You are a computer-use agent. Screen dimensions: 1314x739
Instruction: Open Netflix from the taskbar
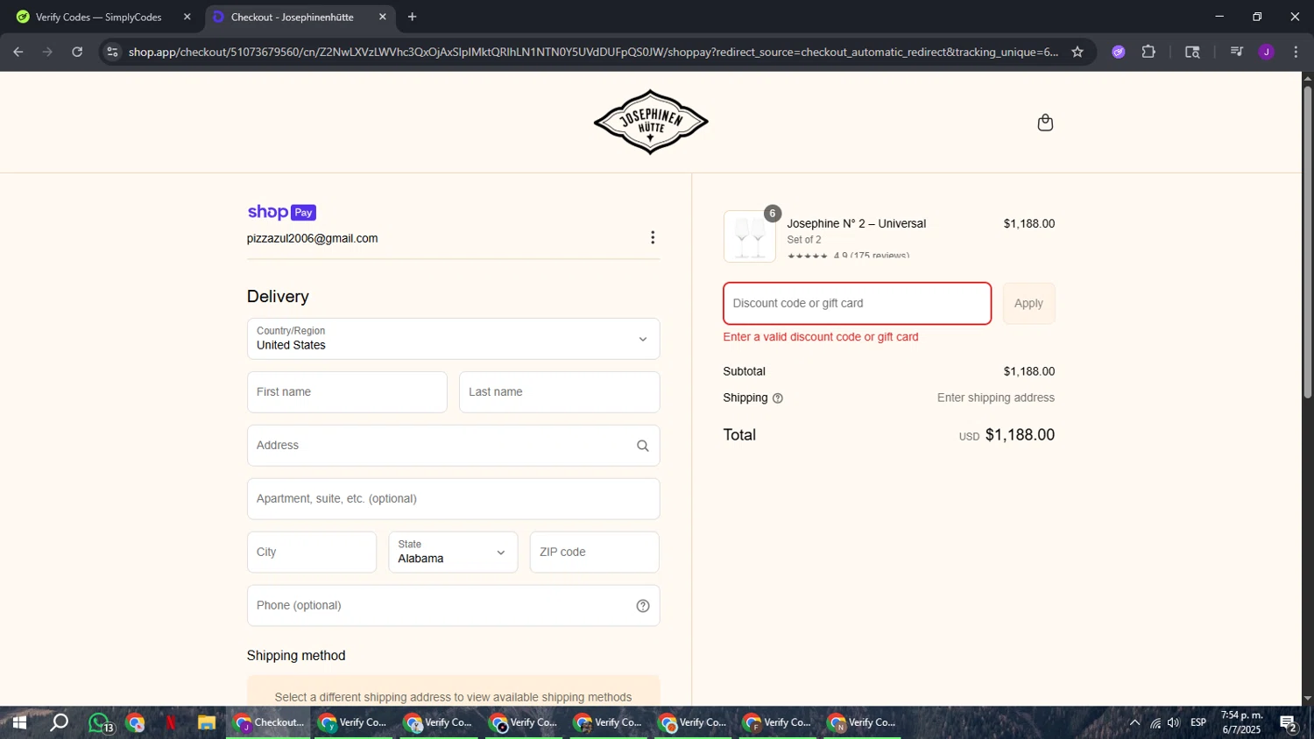(171, 723)
